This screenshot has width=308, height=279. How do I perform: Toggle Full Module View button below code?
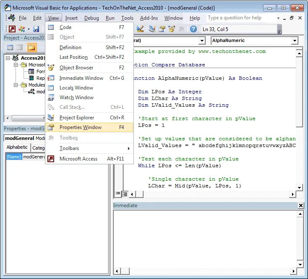click(125, 194)
